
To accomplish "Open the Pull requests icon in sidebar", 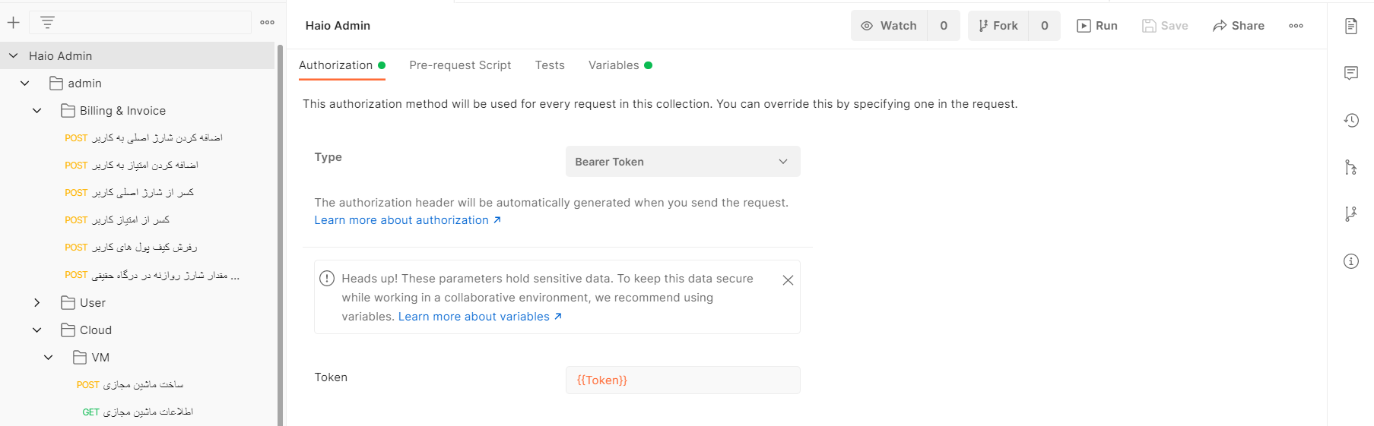I will click(1350, 167).
